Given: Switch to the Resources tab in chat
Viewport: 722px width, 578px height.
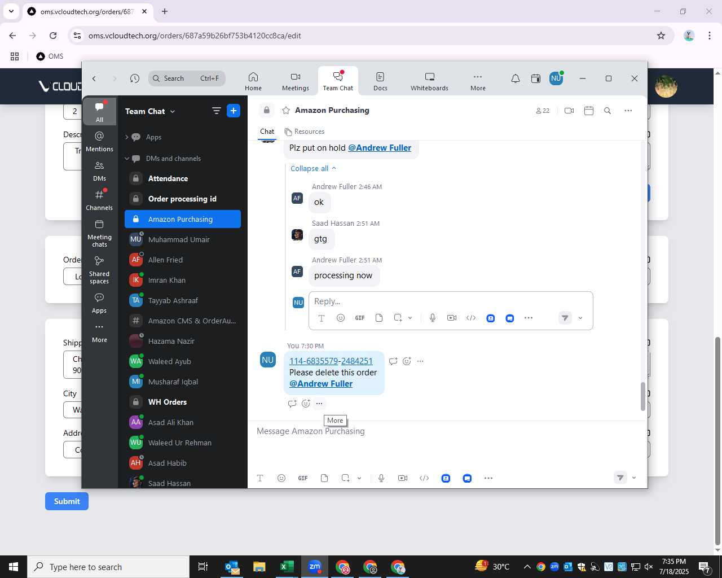Looking at the screenshot, I should (305, 132).
